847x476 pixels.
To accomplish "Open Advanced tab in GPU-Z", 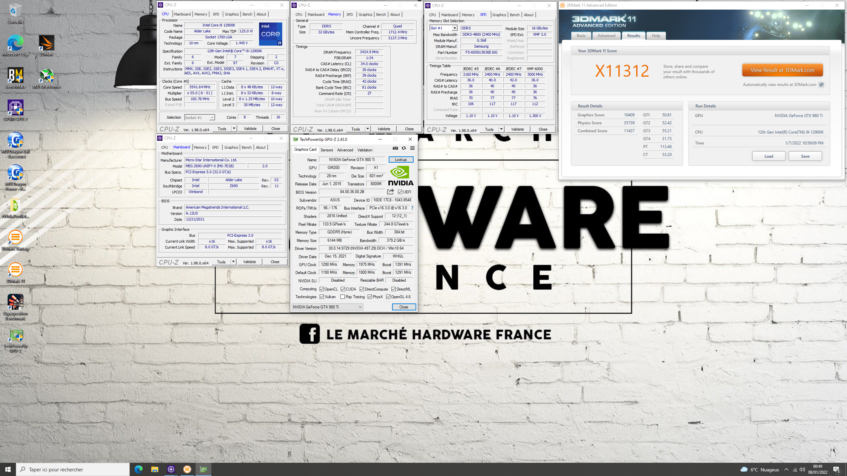I will pos(345,150).
